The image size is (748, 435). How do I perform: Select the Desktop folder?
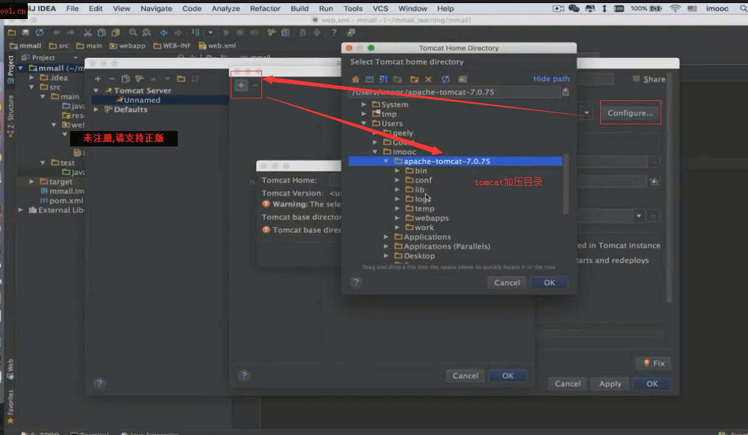[419, 256]
